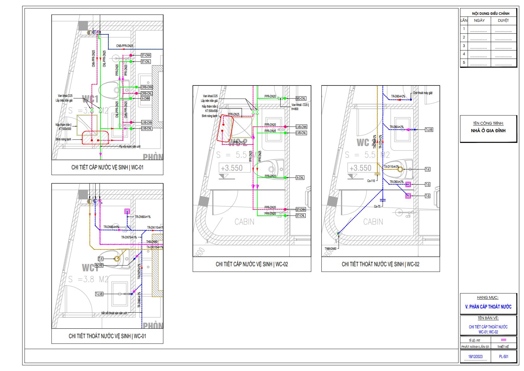
Task: Click 'ST-CNN' tag in WC-01 supply detail
Action: pyautogui.click(x=146, y=55)
